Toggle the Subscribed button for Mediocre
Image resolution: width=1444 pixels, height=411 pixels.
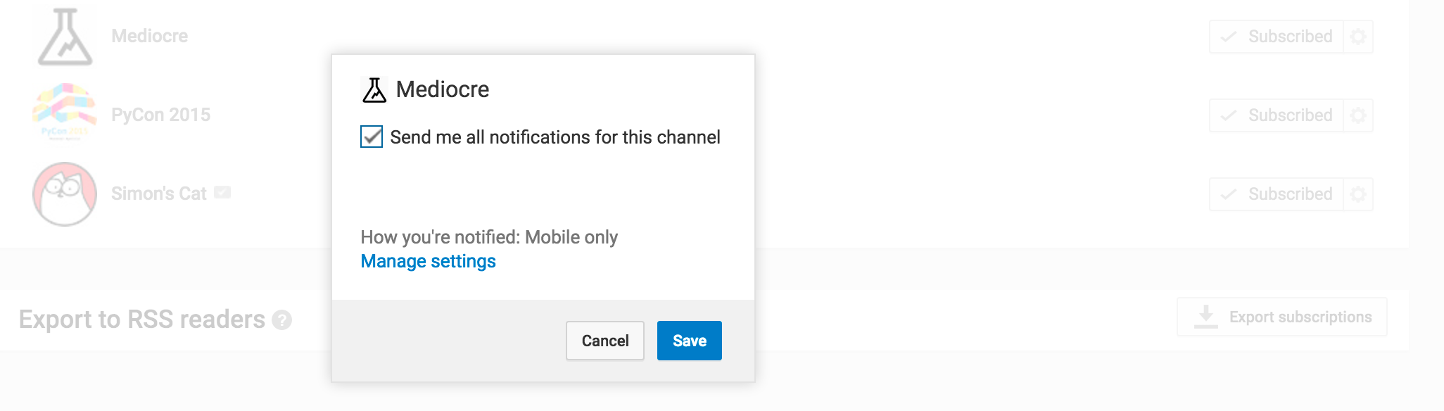coord(1277,37)
